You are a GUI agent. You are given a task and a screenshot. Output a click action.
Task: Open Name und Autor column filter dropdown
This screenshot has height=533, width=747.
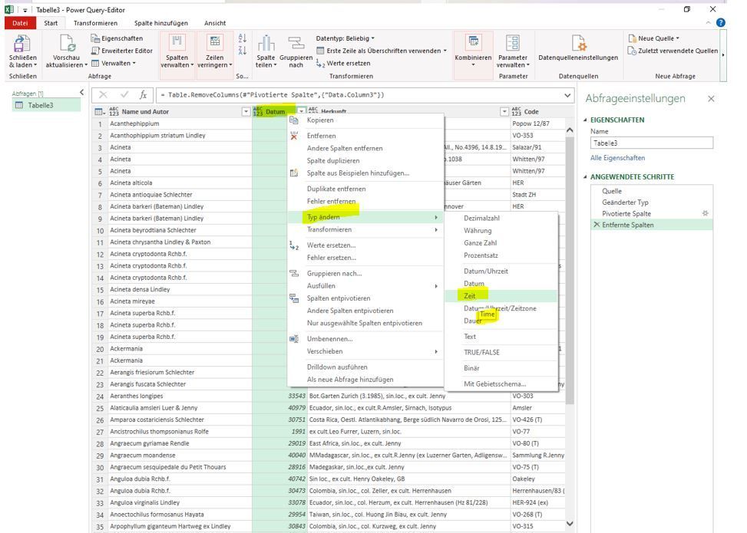(246, 112)
